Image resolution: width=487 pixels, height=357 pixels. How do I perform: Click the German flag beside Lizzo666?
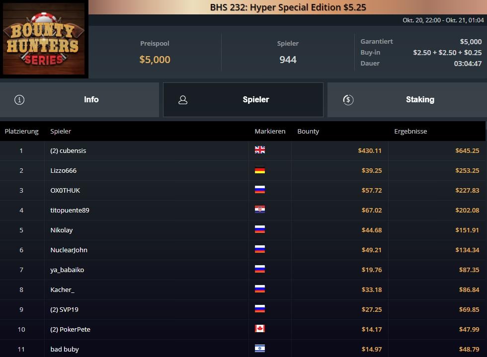pos(259,170)
